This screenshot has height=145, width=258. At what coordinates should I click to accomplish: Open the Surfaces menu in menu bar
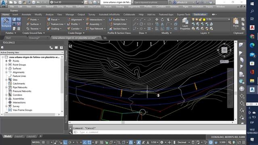click(x=80, y=6)
